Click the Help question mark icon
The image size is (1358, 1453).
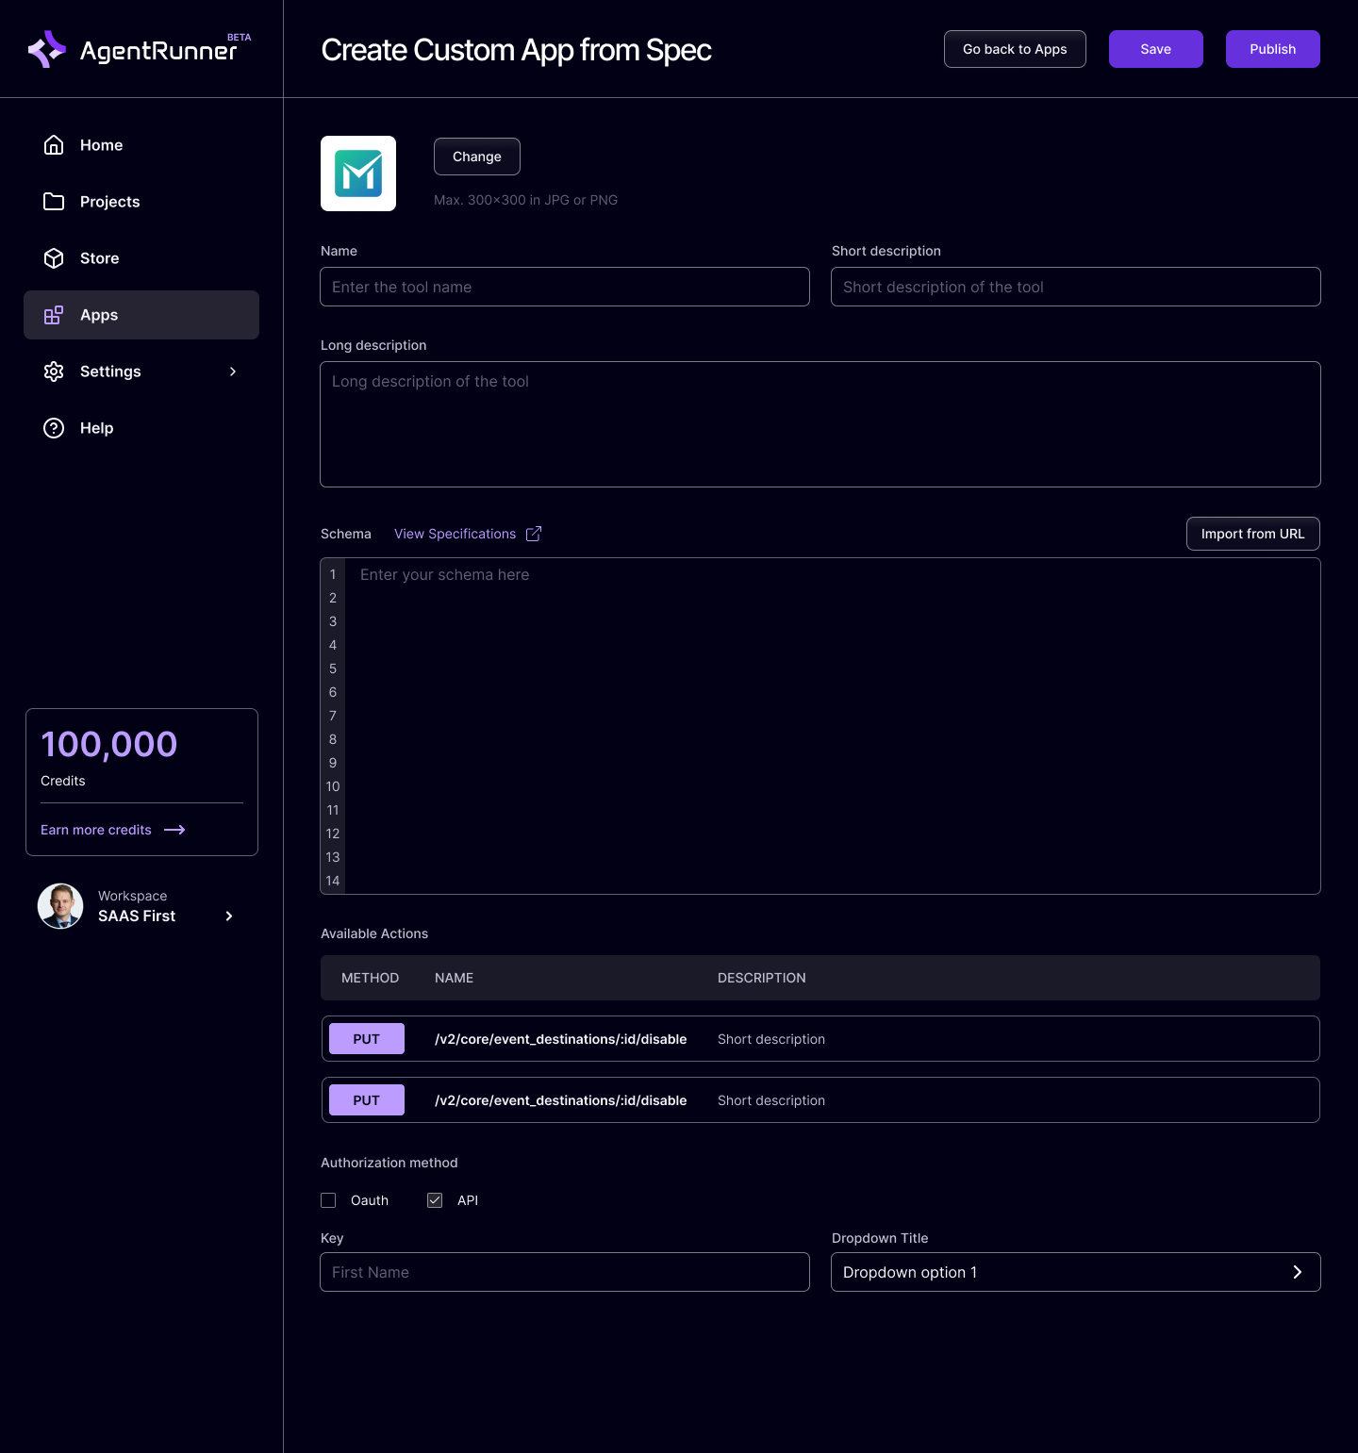54,428
